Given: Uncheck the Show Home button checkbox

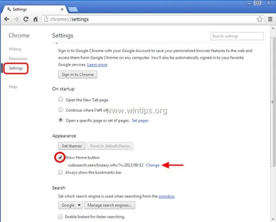Looking at the screenshot, I should (x=60, y=157).
